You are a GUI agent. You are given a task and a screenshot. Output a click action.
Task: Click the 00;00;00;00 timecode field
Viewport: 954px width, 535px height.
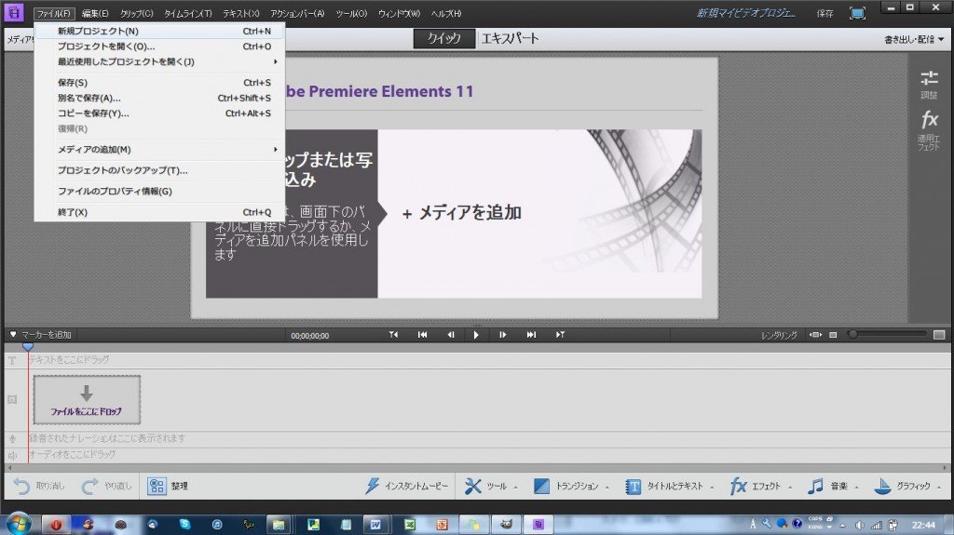309,336
